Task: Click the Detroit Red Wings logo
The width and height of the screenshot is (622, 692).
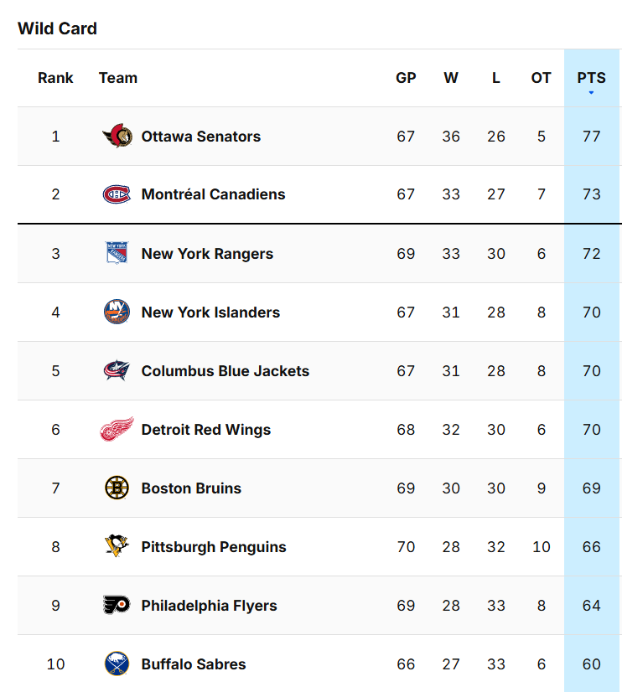Action: pos(117,429)
